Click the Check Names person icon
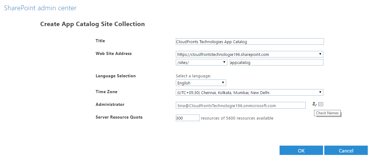383x163 pixels. pos(315,104)
